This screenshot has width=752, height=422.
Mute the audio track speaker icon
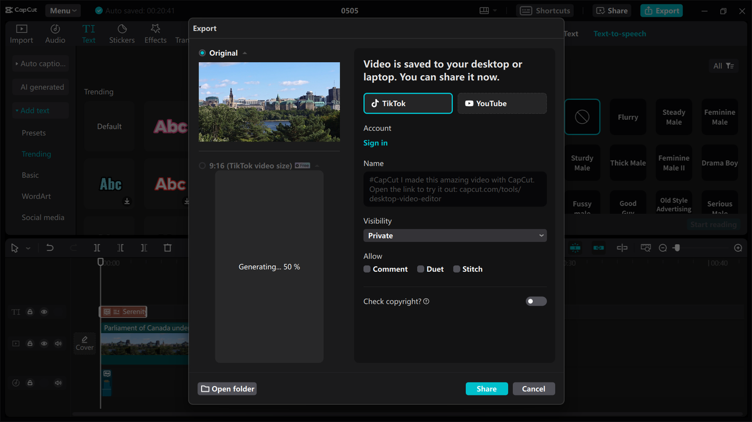coord(58,383)
